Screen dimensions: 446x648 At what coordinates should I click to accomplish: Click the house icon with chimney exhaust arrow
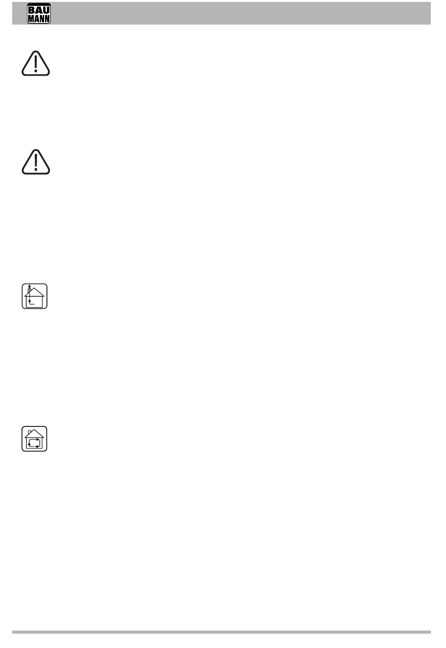click(x=34, y=296)
